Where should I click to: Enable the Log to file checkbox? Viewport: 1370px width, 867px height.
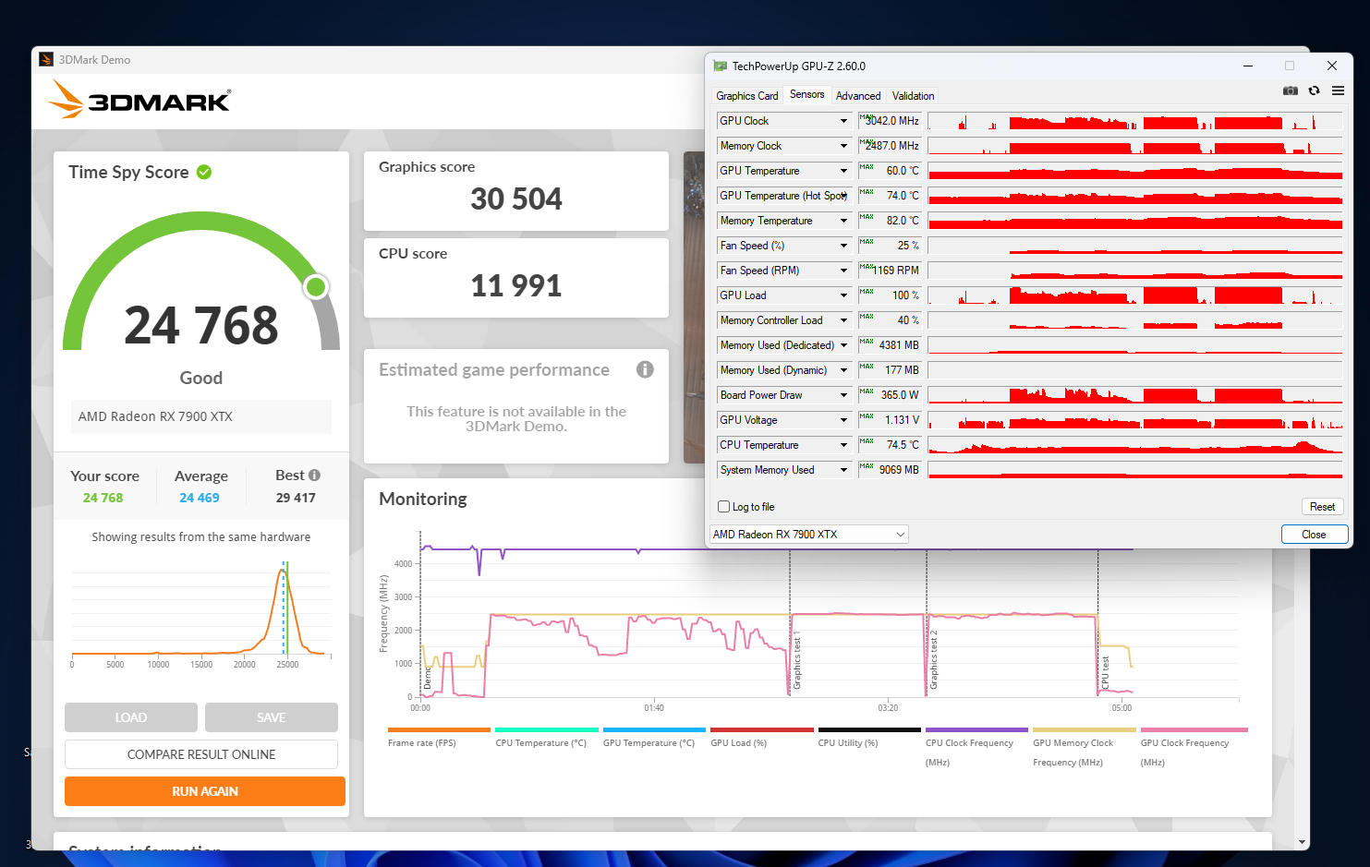pos(724,507)
